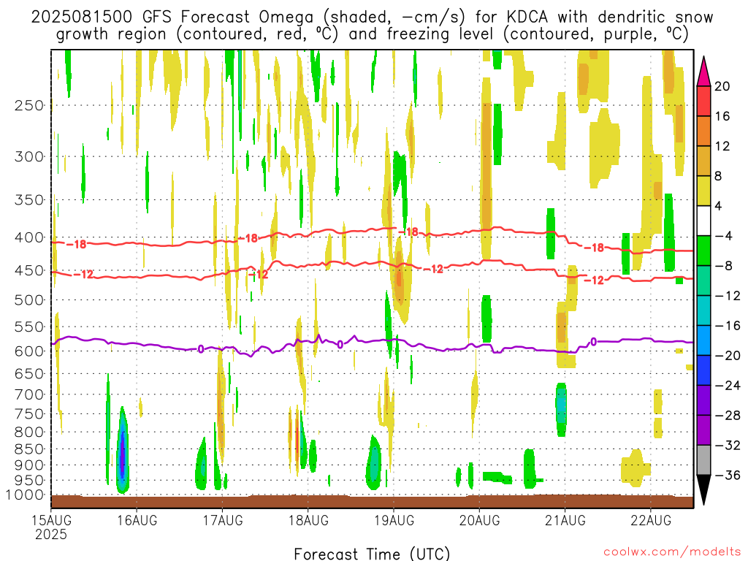Select the 16AUG time axis label

point(137,520)
